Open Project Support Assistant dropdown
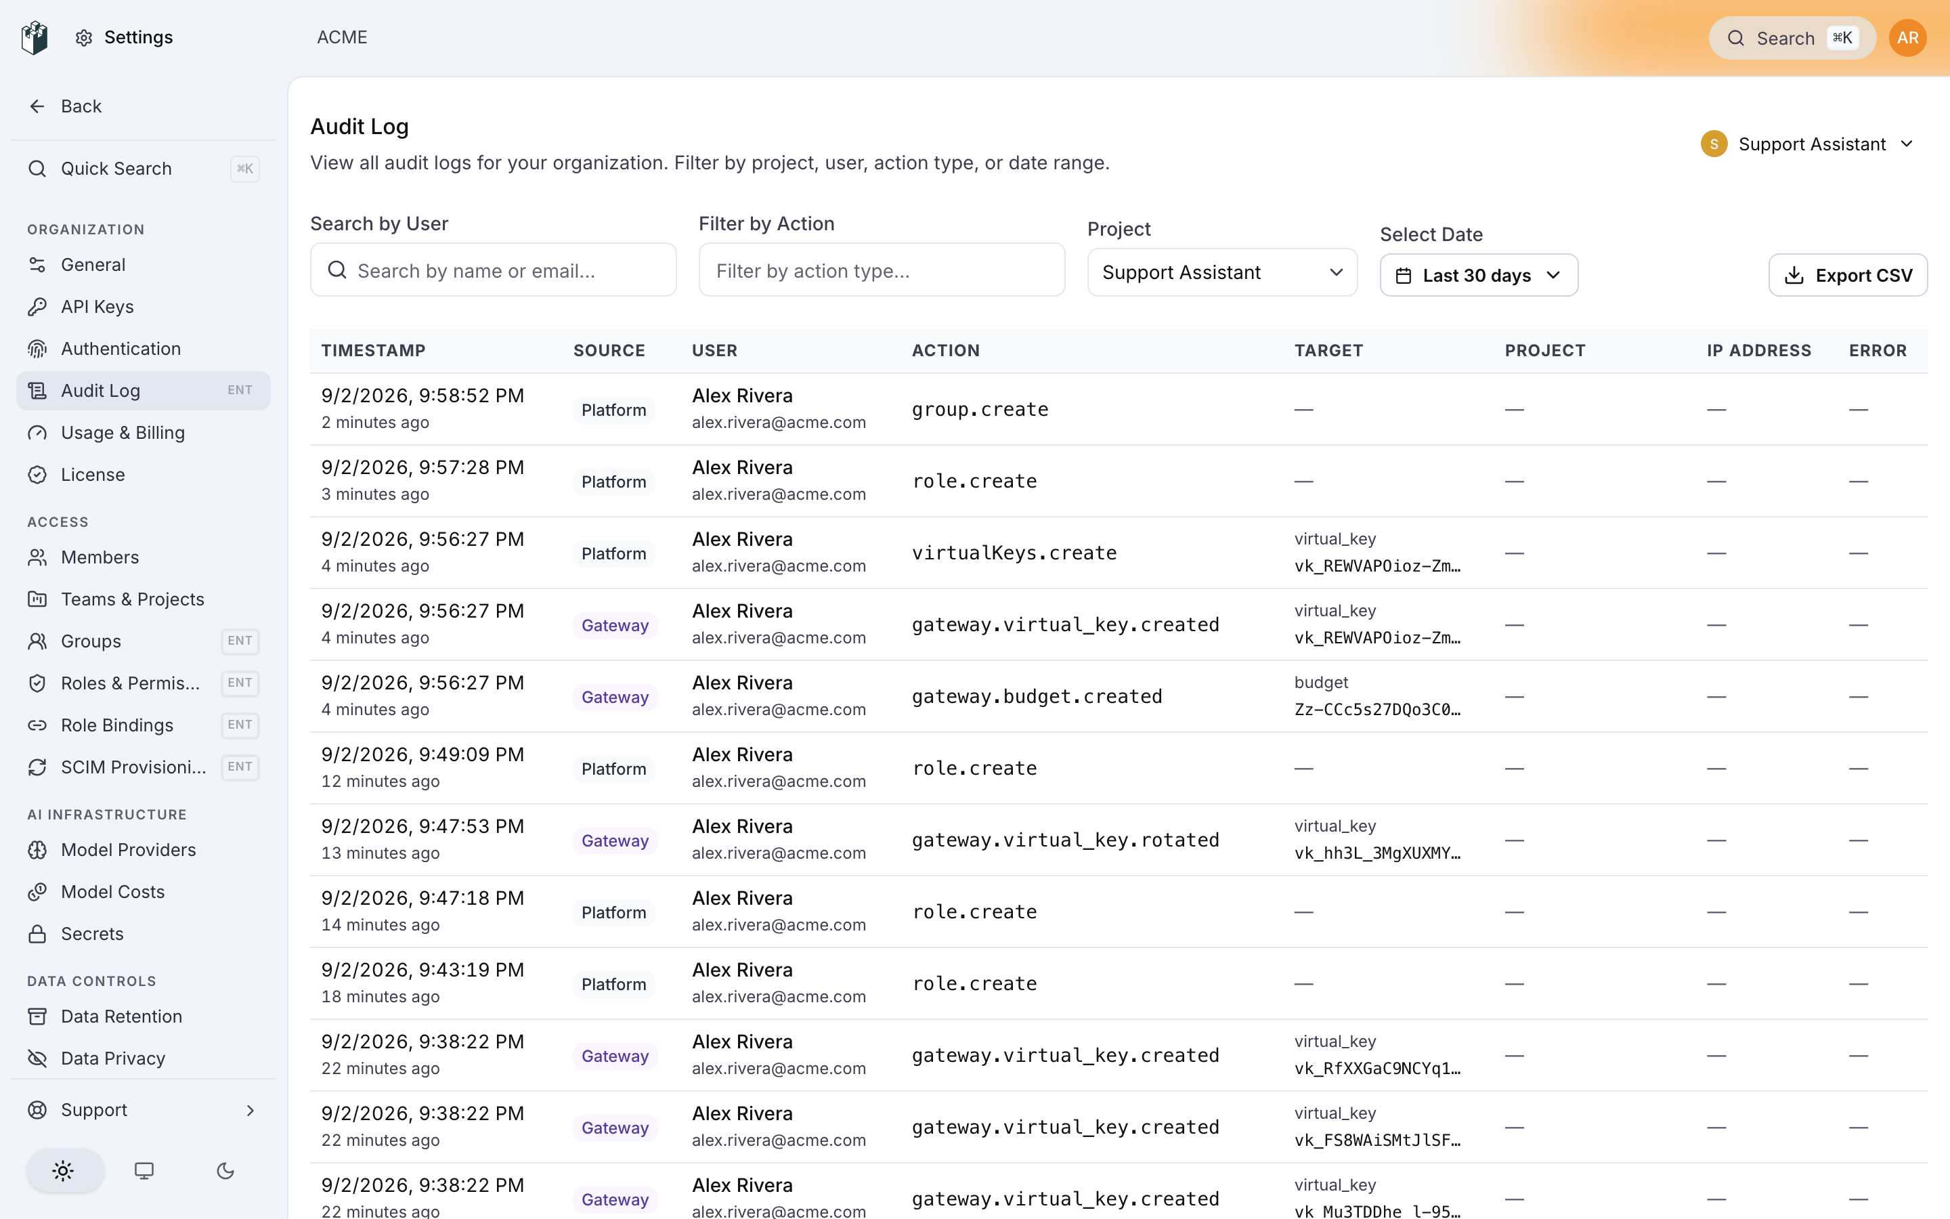1950x1219 pixels. pos(1222,272)
